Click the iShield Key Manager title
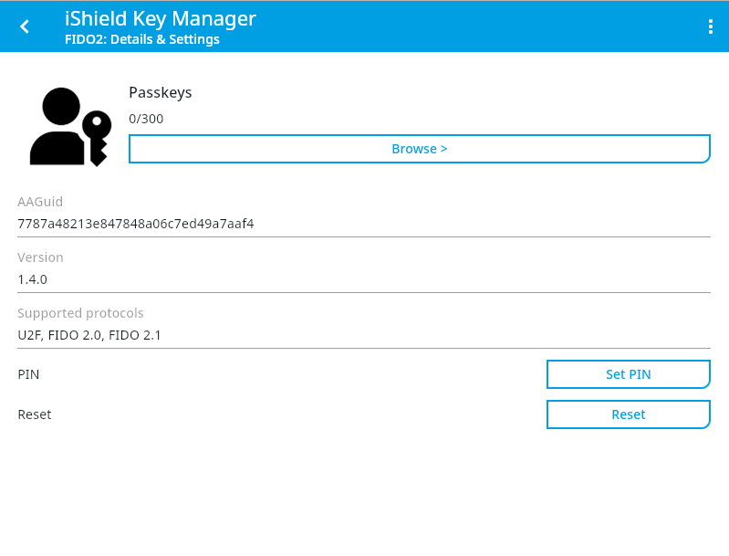729x556 pixels. click(161, 18)
